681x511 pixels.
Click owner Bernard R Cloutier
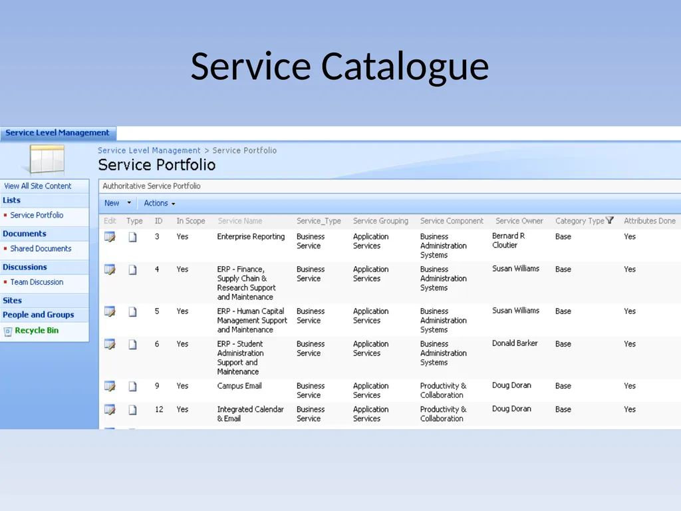point(509,241)
